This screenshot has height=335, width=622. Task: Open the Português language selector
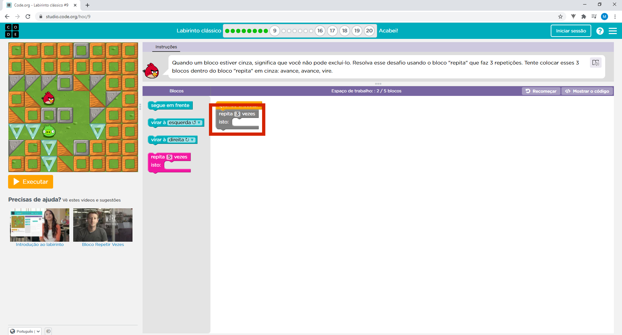25,331
